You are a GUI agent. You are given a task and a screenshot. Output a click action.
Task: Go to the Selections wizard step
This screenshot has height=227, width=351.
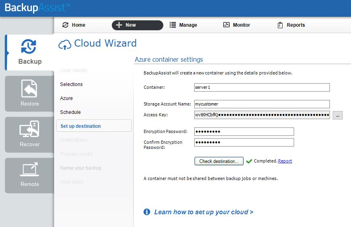point(71,84)
